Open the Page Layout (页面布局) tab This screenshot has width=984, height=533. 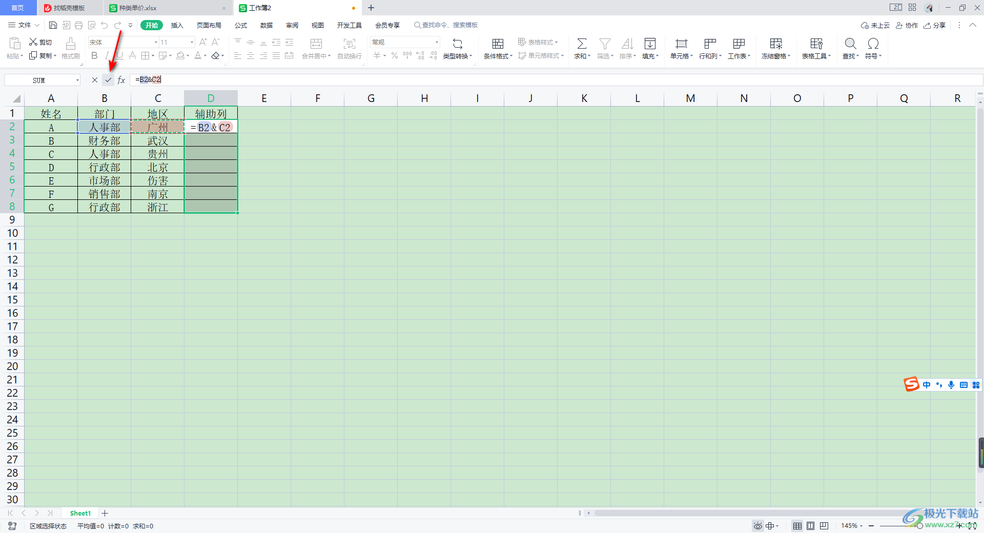point(209,25)
